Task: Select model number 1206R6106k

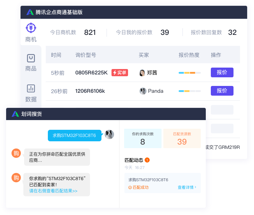Action: [x=90, y=91]
